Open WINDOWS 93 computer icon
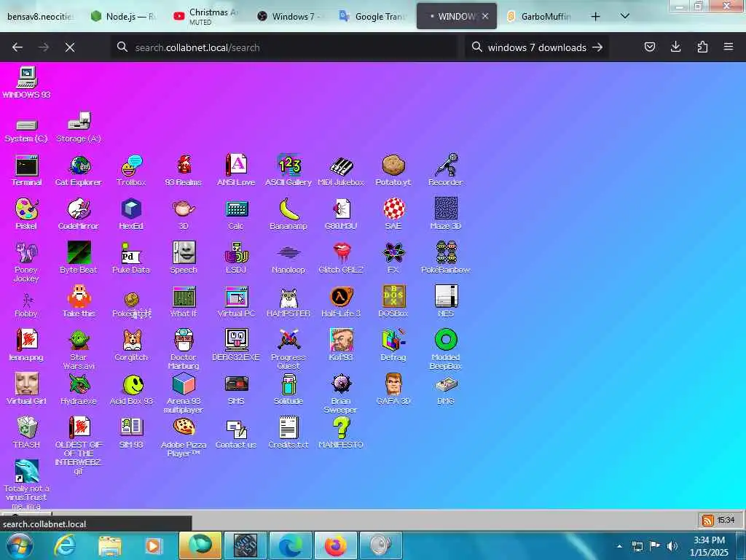Screen dimensions: 746x560 tap(26, 82)
